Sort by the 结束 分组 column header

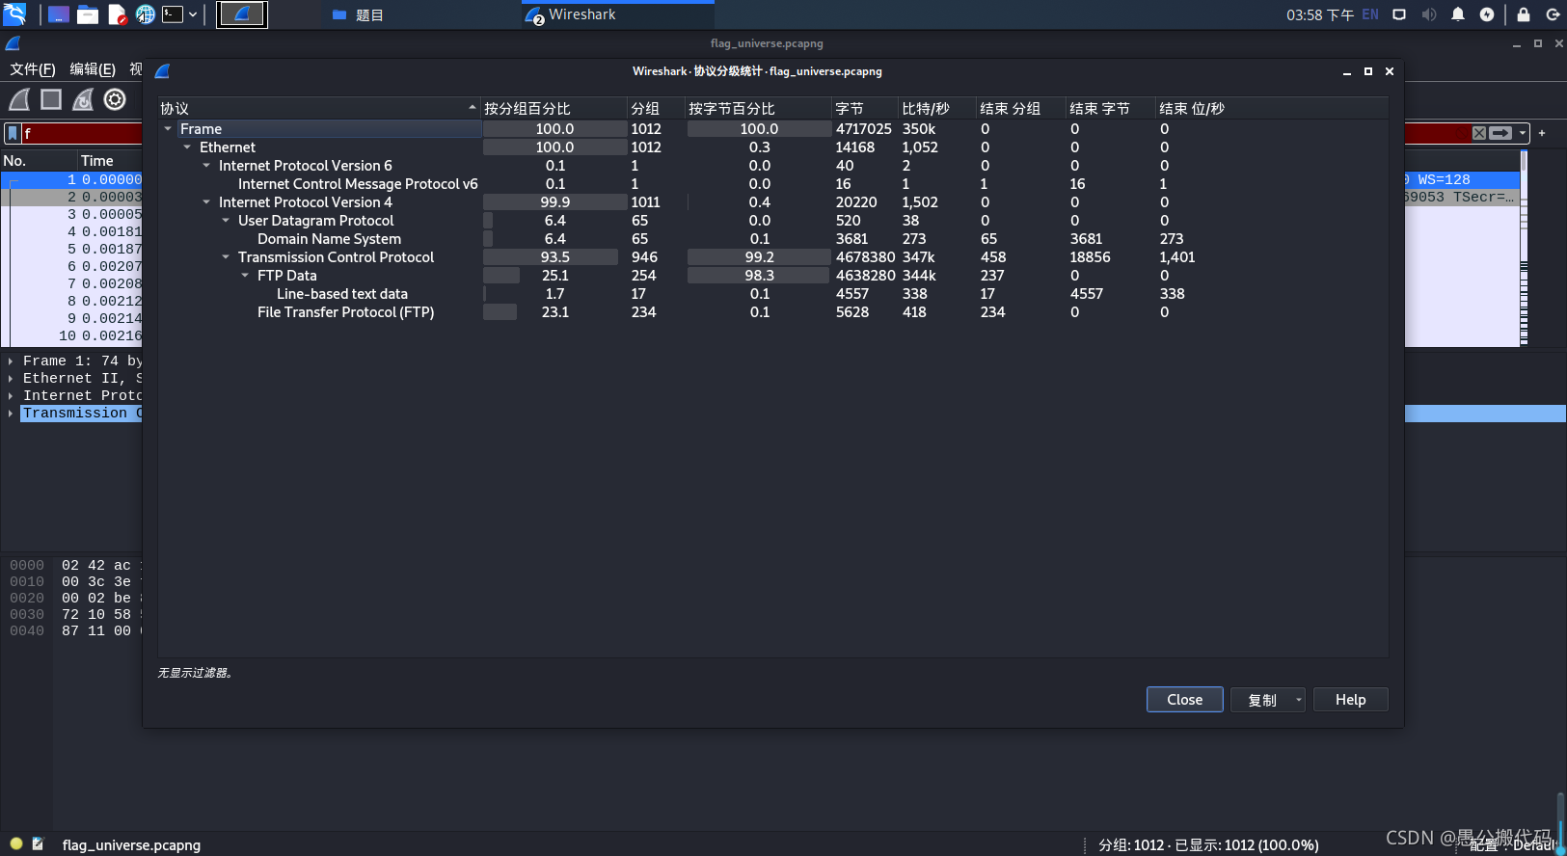[x=1021, y=109]
